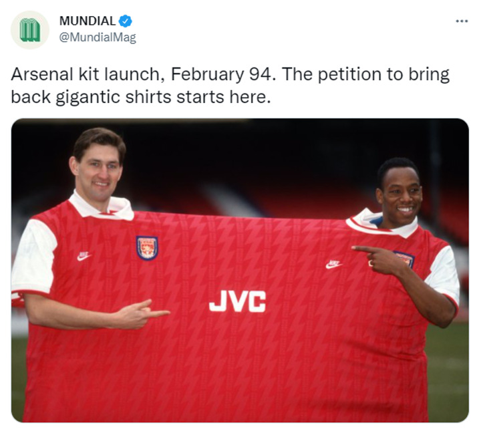This screenshot has height=429, width=481.
Task: Click the right man's white shirt sleeve
Action: coord(444,275)
